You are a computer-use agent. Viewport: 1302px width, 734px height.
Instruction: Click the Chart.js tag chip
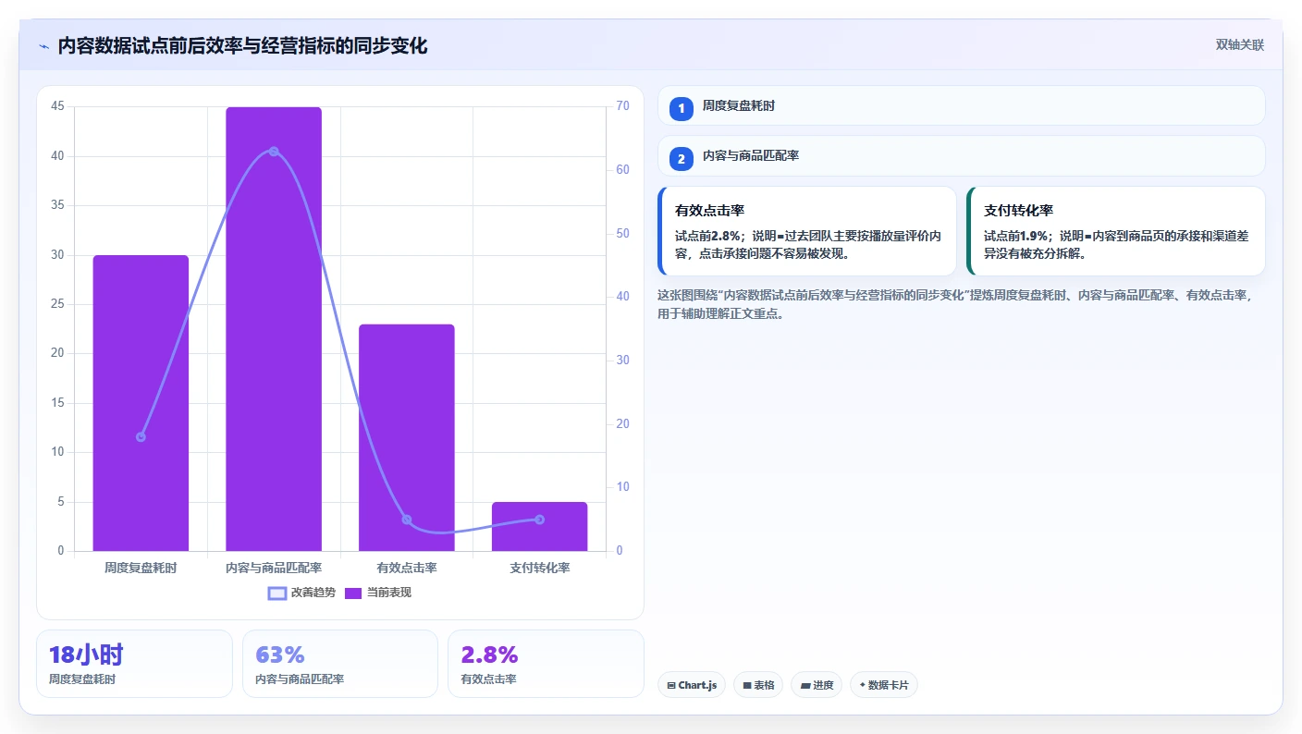692,685
